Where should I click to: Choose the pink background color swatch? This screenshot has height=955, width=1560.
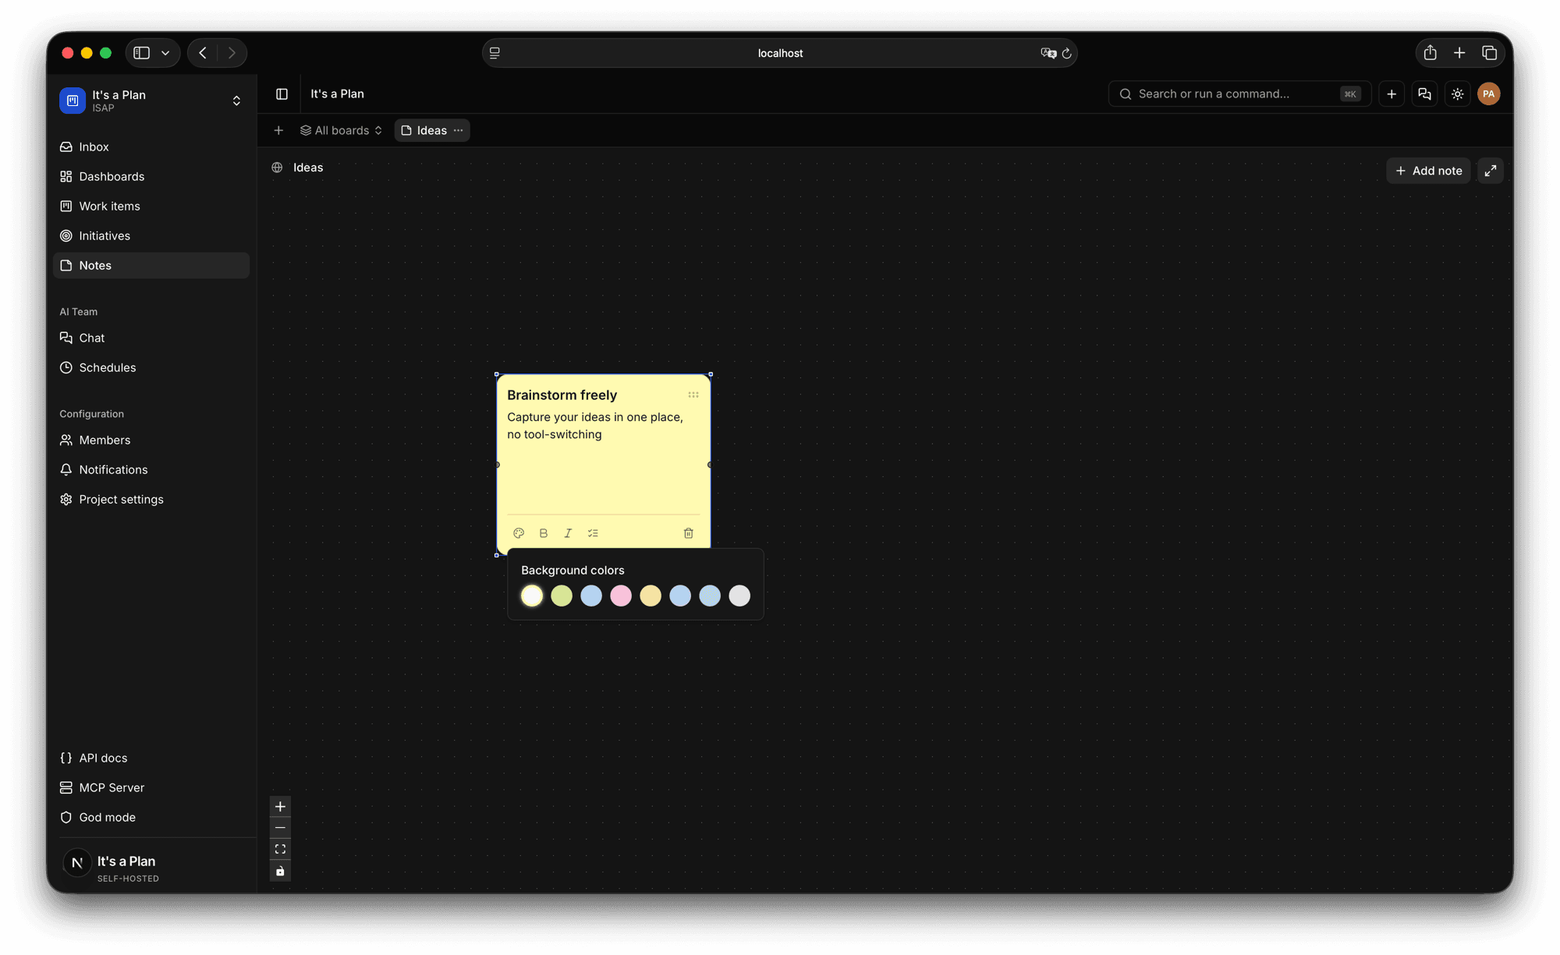pyautogui.click(x=621, y=596)
